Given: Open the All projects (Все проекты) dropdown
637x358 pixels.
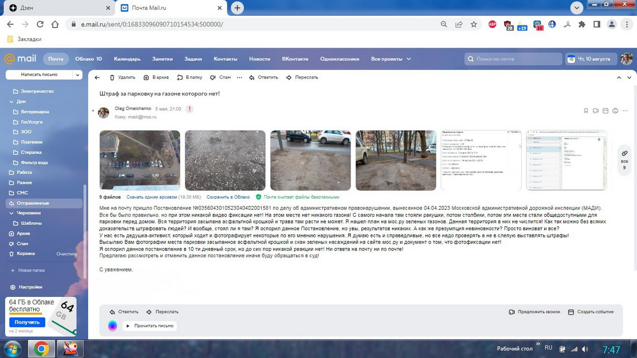Looking at the screenshot, I should [391, 59].
